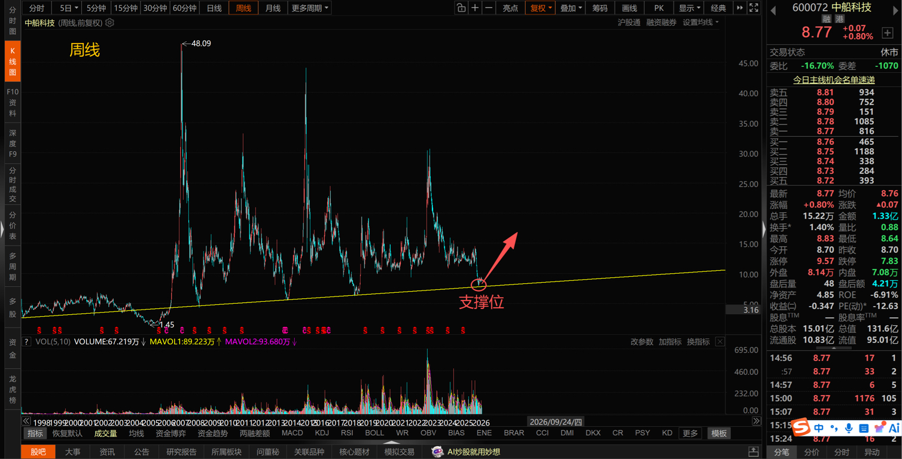Image resolution: width=902 pixels, height=459 pixels.
Task: Enter fullscreen chart mode icon
Action: tap(754, 8)
